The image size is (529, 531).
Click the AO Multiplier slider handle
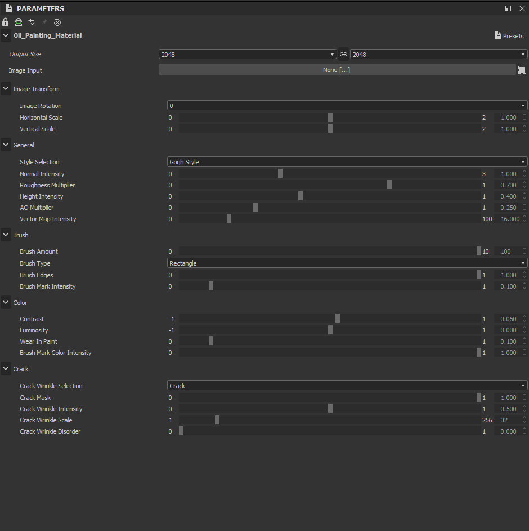tap(255, 207)
